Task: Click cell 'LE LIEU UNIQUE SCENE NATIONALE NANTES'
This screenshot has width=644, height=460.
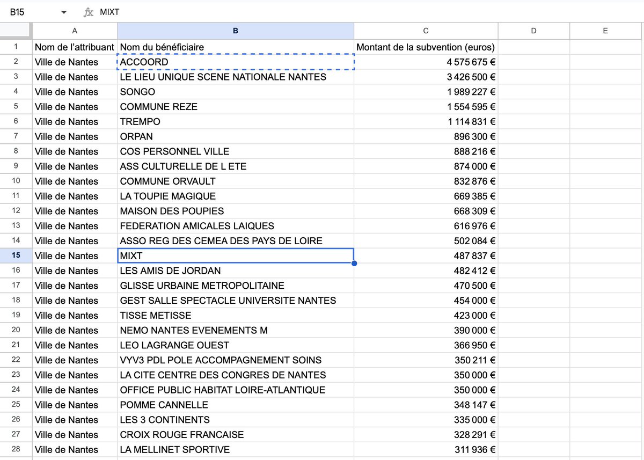Action: [x=236, y=77]
